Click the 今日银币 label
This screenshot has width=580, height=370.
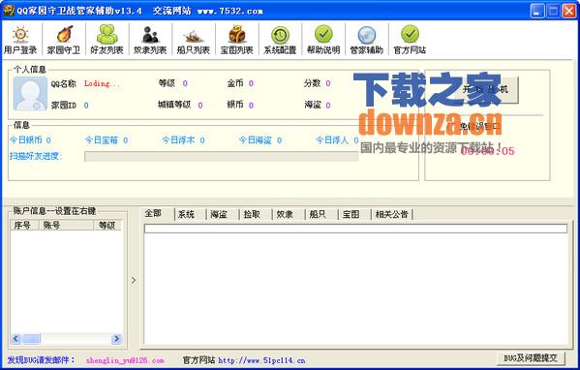click(x=26, y=140)
